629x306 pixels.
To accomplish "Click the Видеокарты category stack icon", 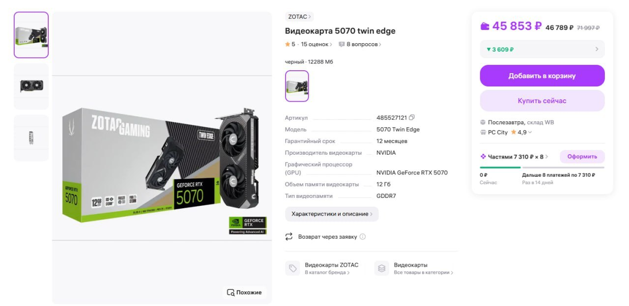I will (382, 268).
